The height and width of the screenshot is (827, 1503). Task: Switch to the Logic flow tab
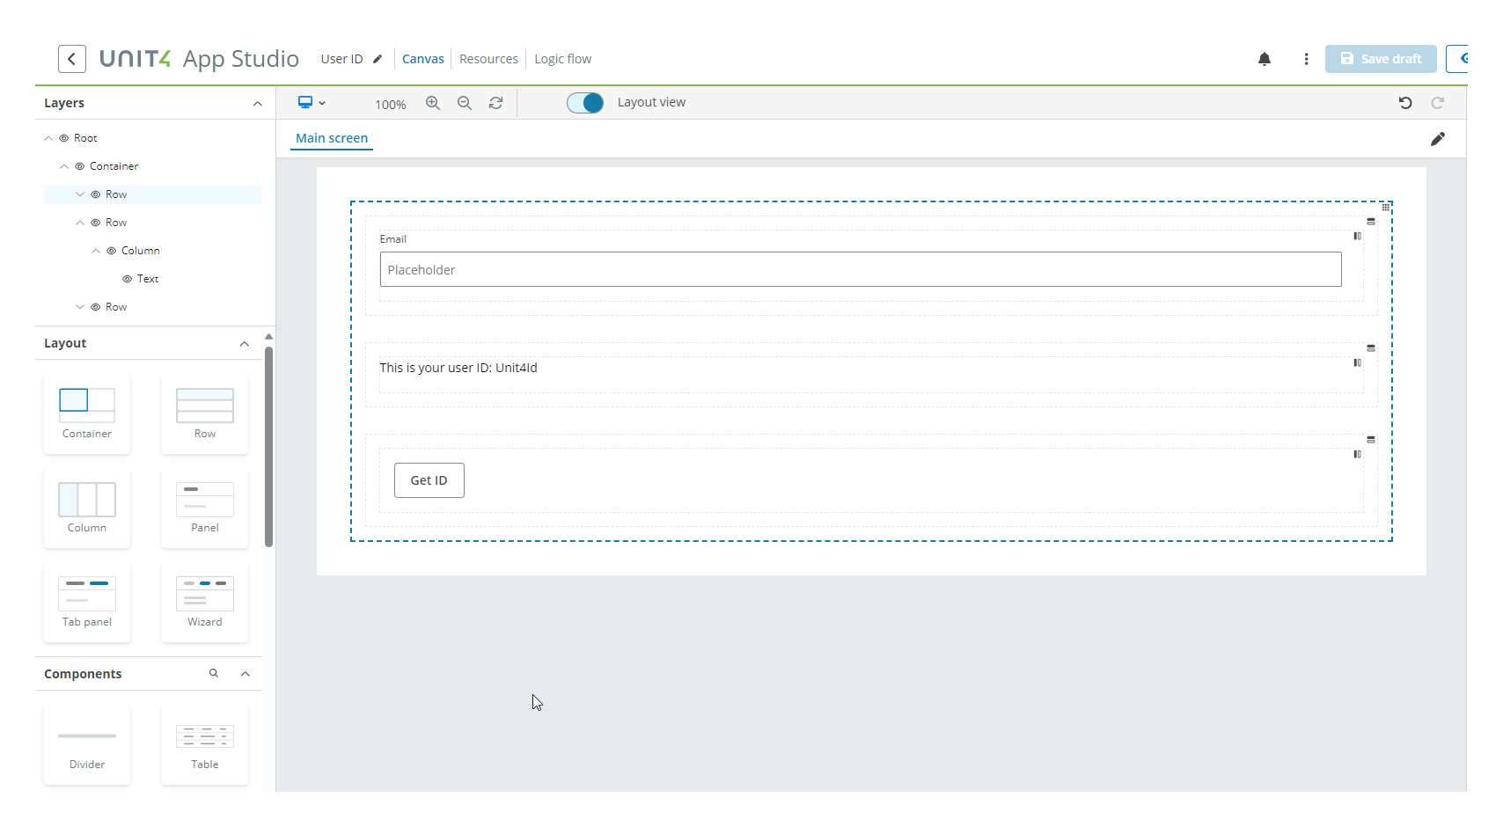click(x=562, y=58)
